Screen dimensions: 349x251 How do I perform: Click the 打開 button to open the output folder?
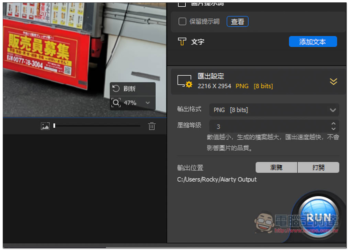point(318,167)
